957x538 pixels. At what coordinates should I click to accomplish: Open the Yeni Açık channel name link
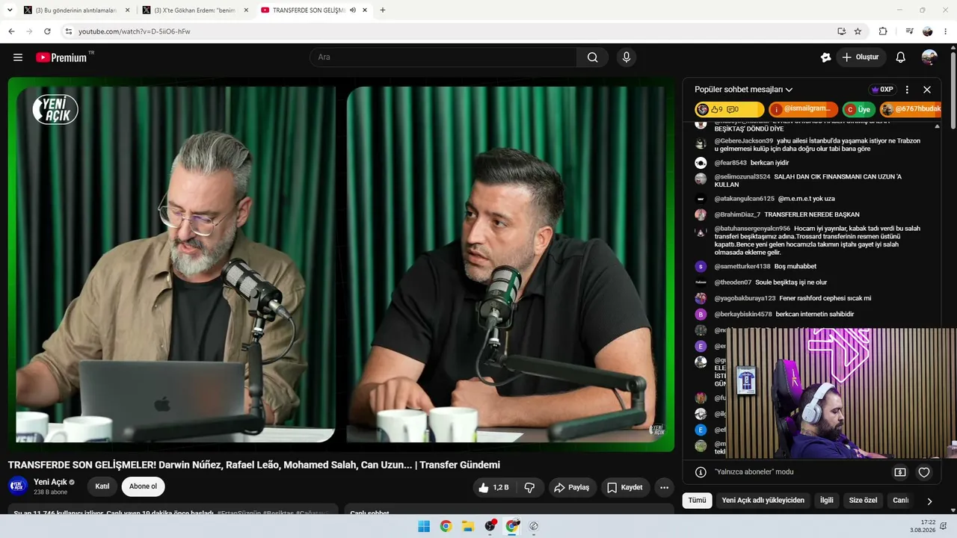coord(50,482)
